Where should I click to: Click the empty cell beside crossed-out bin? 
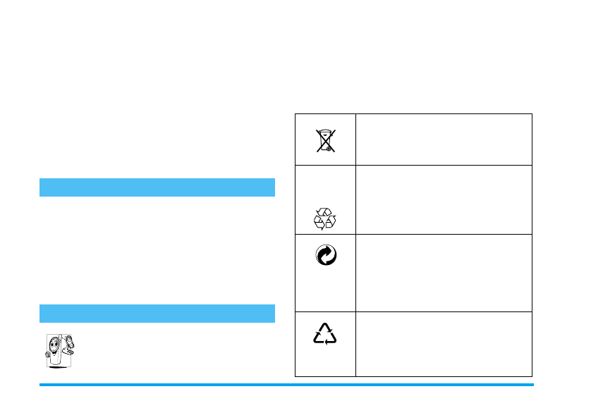click(444, 140)
